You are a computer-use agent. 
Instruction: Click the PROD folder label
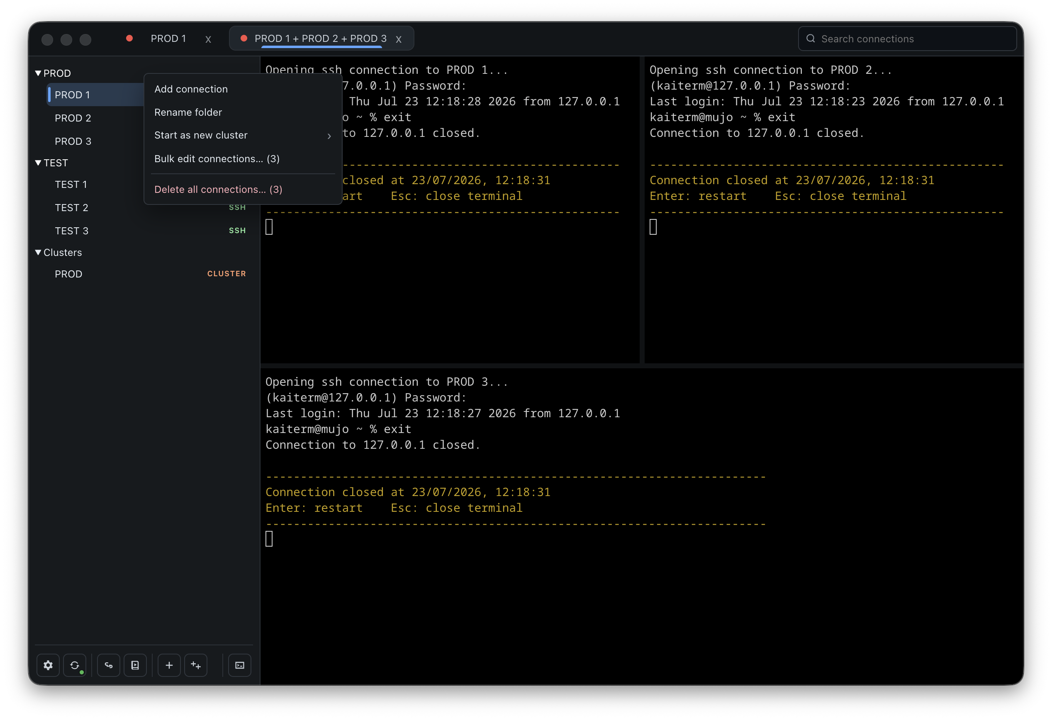click(57, 73)
